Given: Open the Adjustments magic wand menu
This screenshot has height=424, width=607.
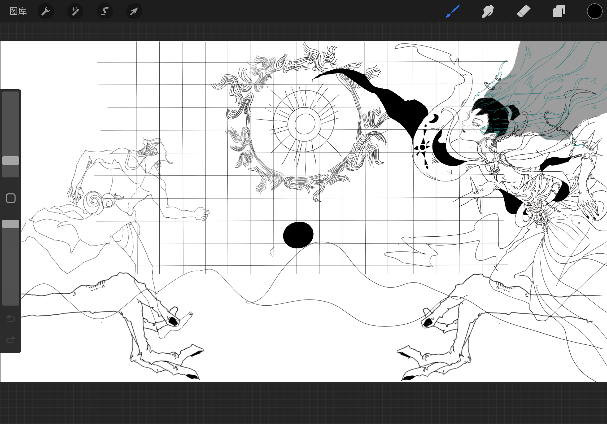Looking at the screenshot, I should click(x=75, y=11).
